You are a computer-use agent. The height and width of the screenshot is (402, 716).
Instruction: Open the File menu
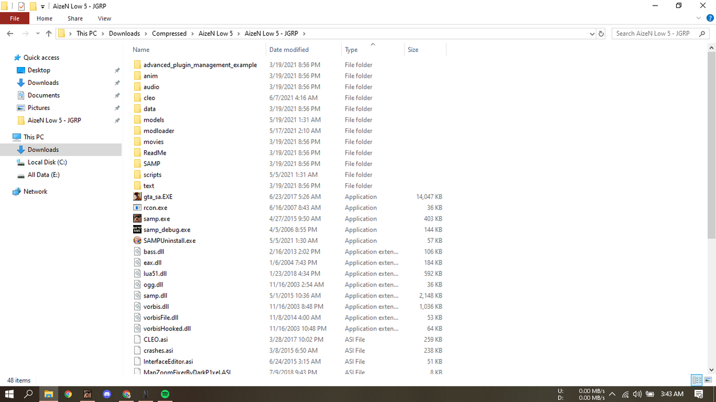(15, 18)
